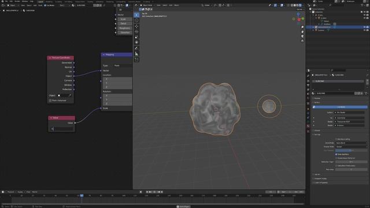Toggle the Use Nodes checkbox

[45, 5]
